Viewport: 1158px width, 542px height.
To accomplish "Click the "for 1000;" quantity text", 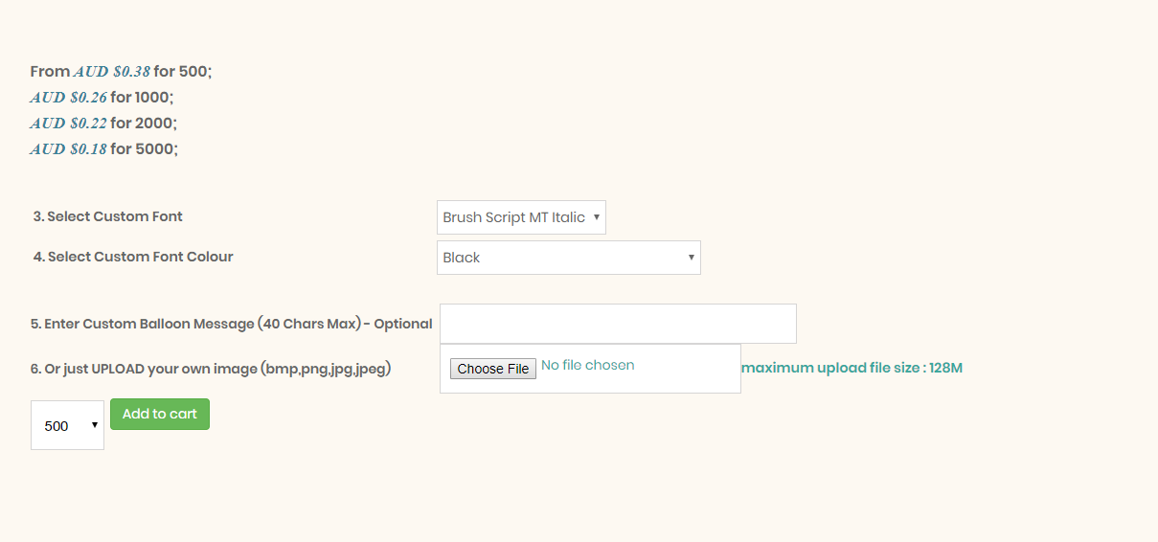I will pyautogui.click(x=142, y=97).
